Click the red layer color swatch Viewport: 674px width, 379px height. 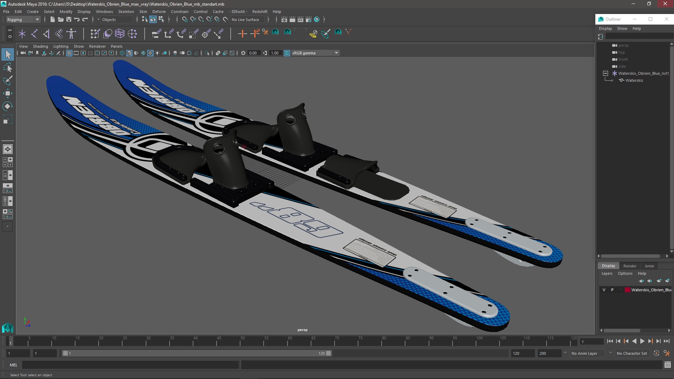click(628, 290)
